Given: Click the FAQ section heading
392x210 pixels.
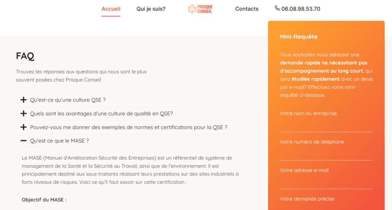Looking at the screenshot, I should tap(25, 56).
